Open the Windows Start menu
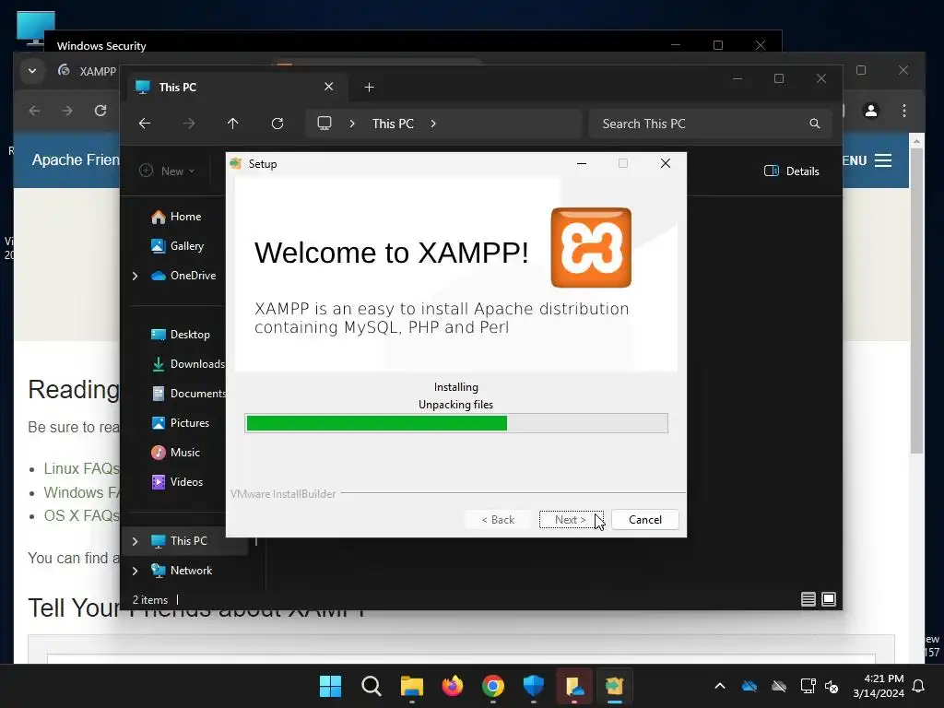944x708 pixels. tap(331, 686)
